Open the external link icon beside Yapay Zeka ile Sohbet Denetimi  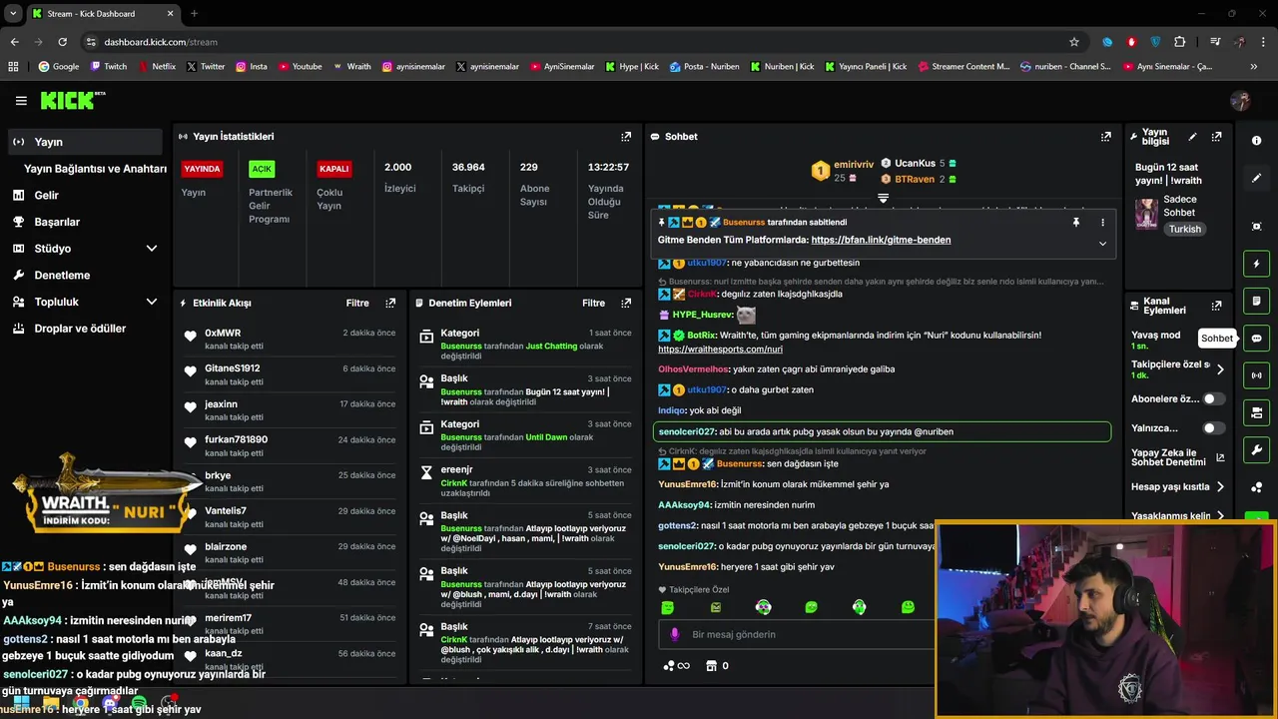point(1220,458)
